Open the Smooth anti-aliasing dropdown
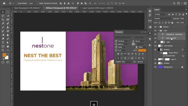The width and height of the screenshot is (188, 106). point(141,62)
